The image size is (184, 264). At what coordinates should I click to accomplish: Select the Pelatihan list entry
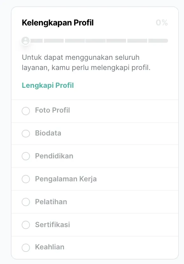pyautogui.click(x=52, y=202)
